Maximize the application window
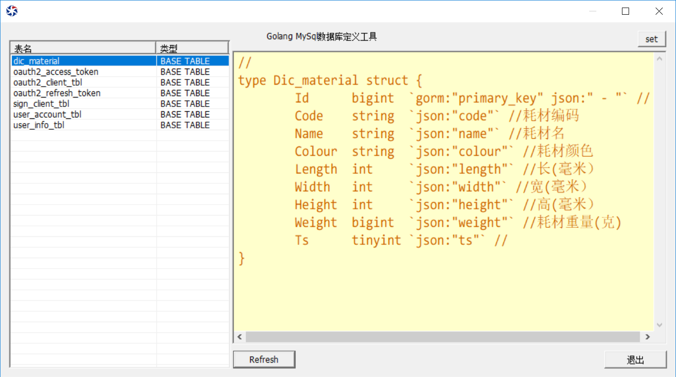 pos(625,11)
